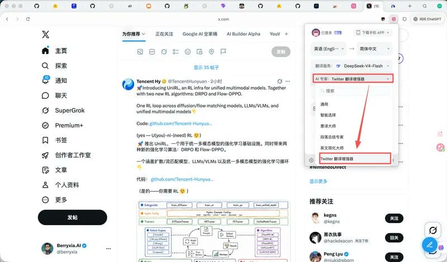The width and height of the screenshot is (447, 262).
Task: Open more options on the Tencent Hy post
Action: (288, 81)
